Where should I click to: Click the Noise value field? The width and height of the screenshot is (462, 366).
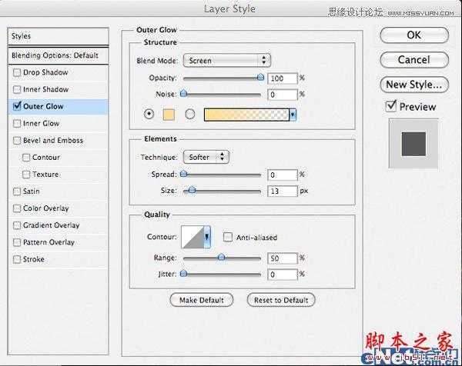(x=283, y=95)
